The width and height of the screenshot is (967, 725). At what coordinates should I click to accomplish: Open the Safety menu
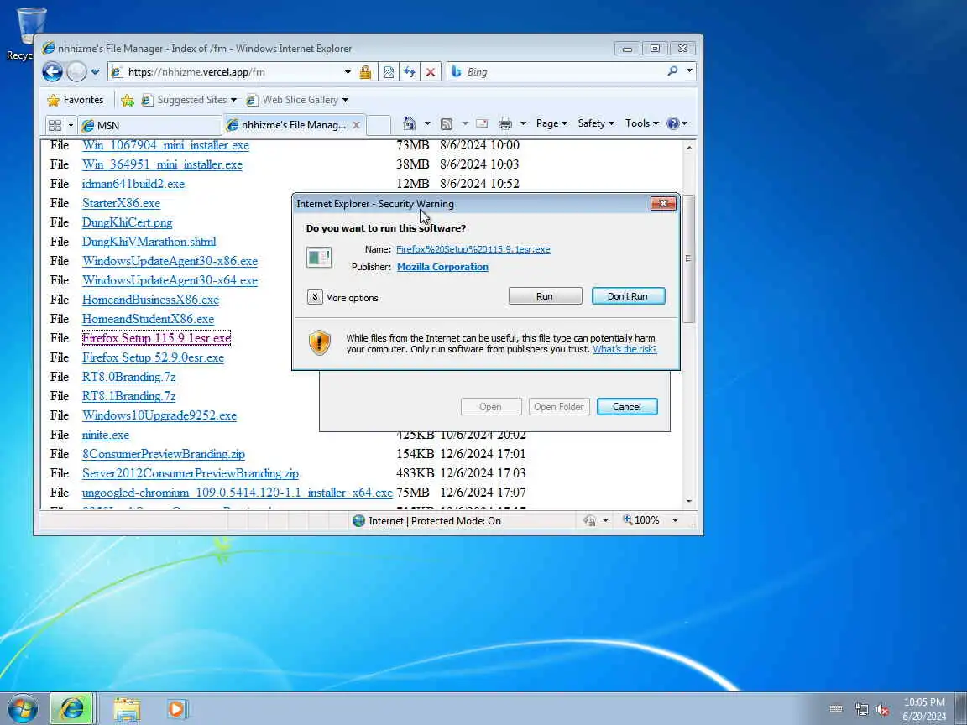[596, 123]
